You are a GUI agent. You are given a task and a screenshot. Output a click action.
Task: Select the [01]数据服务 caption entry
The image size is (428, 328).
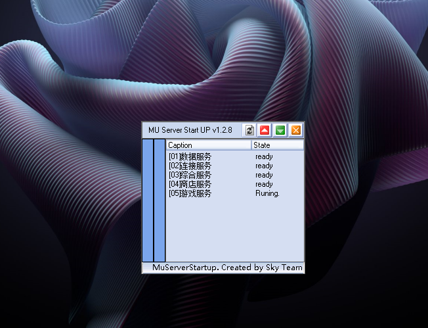190,156
